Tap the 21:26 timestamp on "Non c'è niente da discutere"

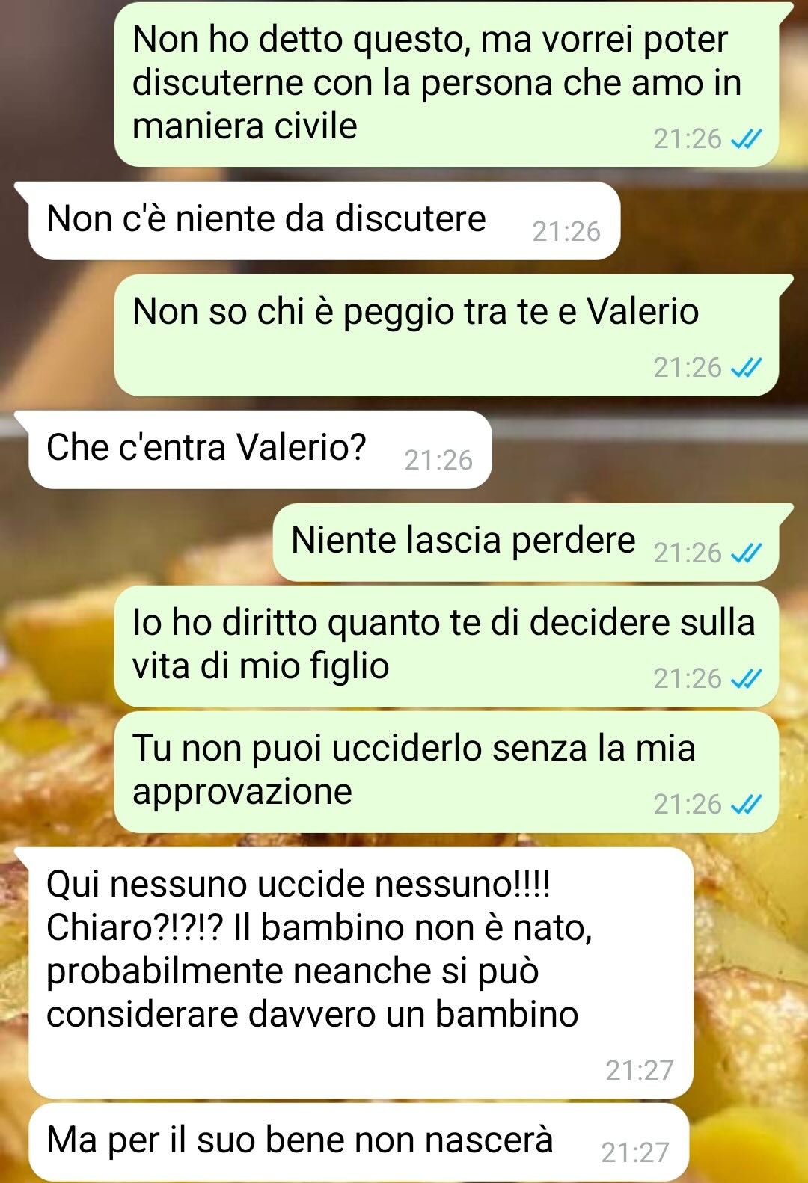(566, 232)
